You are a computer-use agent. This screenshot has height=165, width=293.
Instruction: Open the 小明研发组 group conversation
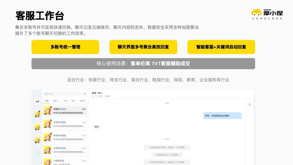click(x=65, y=162)
